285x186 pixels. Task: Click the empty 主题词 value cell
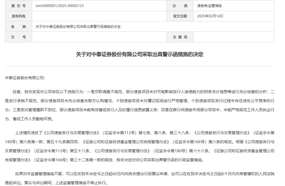click(234, 37)
